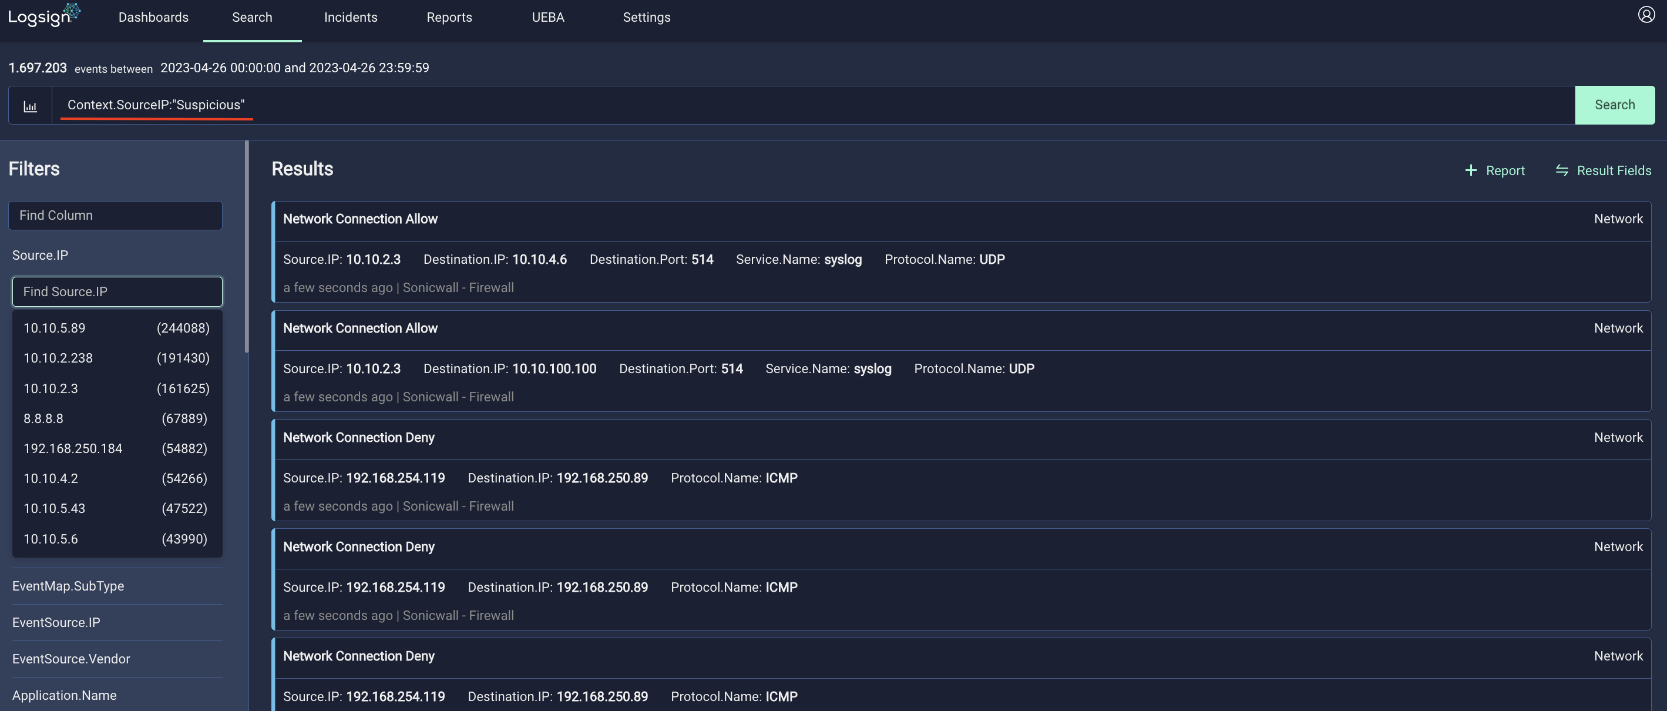Filter by source IP 10.10.2.238
The height and width of the screenshot is (711, 1667).
click(117, 358)
